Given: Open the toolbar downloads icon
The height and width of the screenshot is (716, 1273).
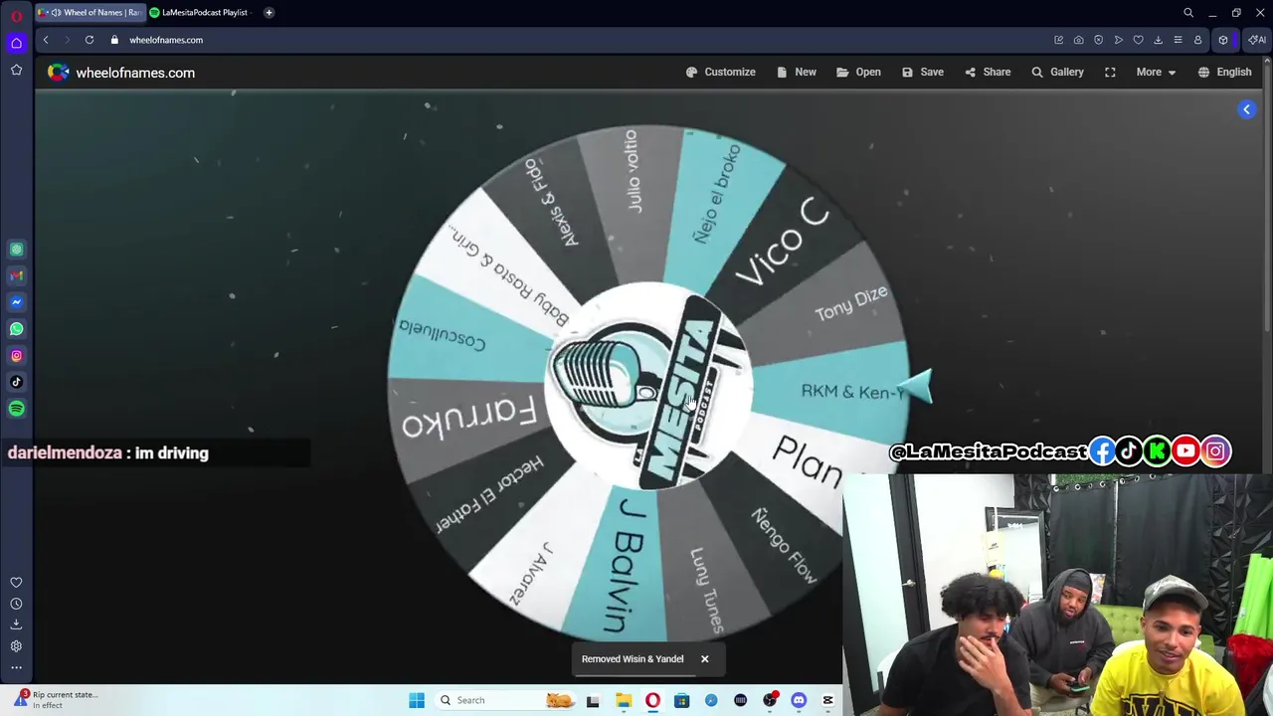Looking at the screenshot, I should 1158,40.
